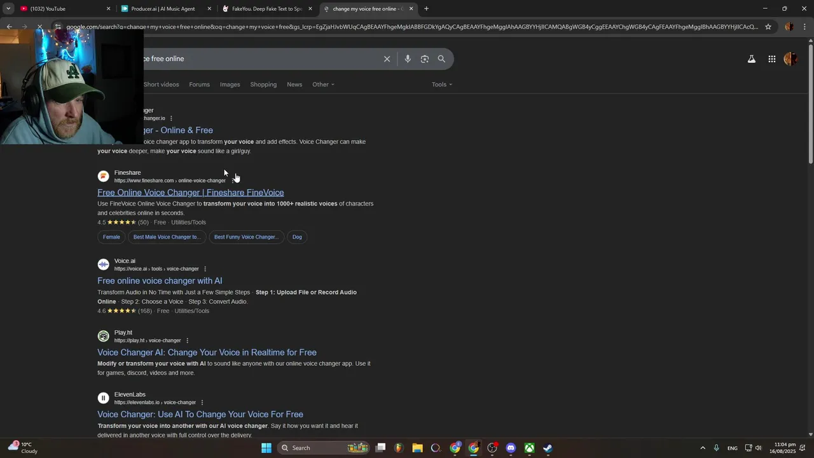This screenshot has height=458, width=814.
Task: Open Free Online Voice Changer Fineshare link
Action: point(191,192)
